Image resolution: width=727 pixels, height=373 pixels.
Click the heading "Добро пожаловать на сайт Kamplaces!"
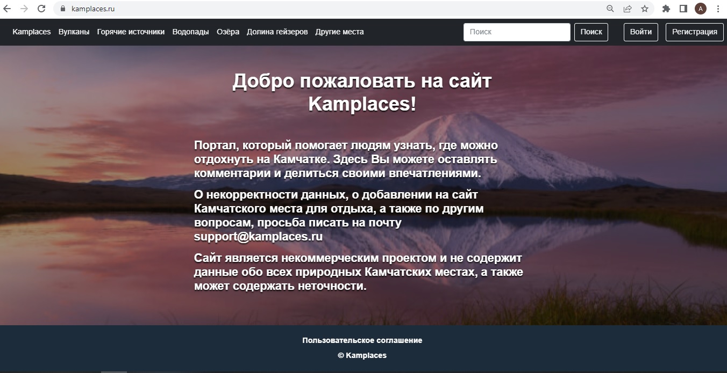[362, 92]
